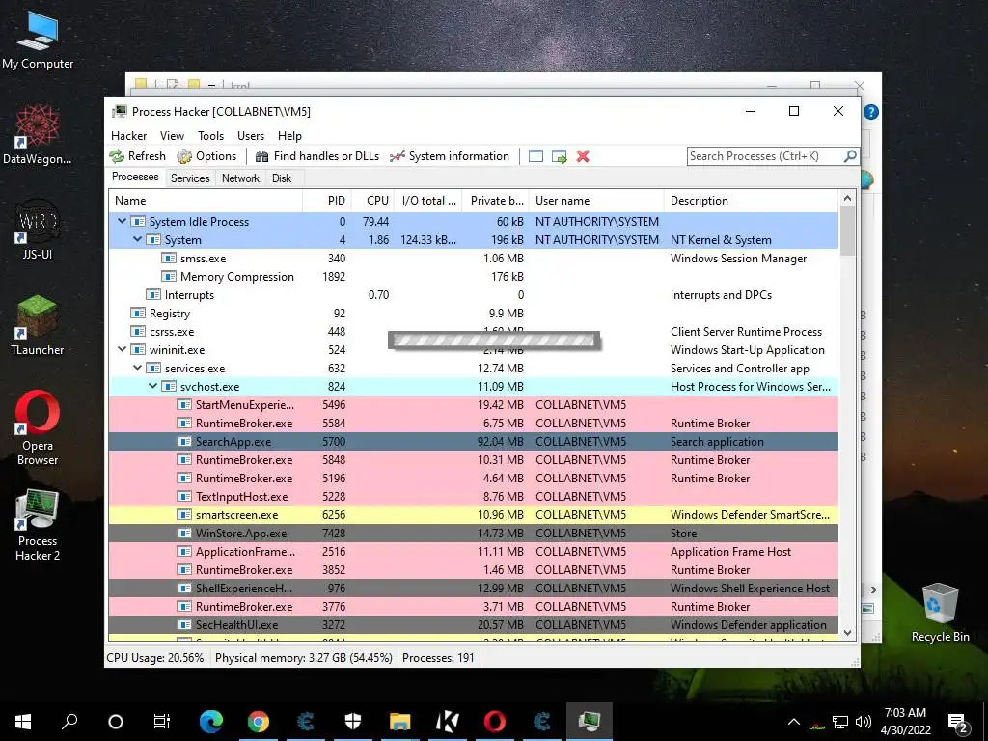Select the WinStore.App.exe process
Screen dimensions: 988x741
pyautogui.click(x=473, y=533)
